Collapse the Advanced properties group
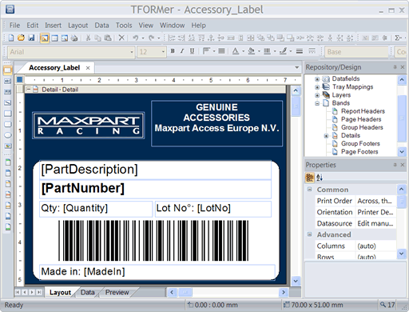Screen dimensions: 409x312 pyautogui.click(x=310, y=234)
